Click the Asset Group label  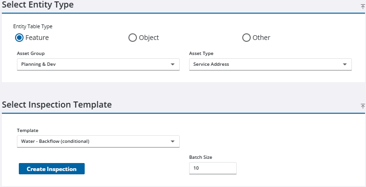(31, 54)
